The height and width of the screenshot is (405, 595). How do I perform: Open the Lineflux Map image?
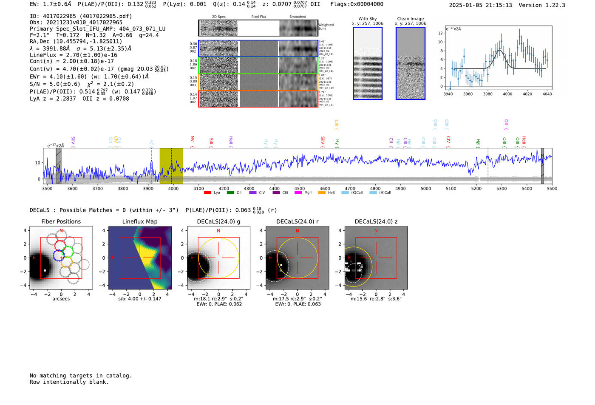pos(140,258)
